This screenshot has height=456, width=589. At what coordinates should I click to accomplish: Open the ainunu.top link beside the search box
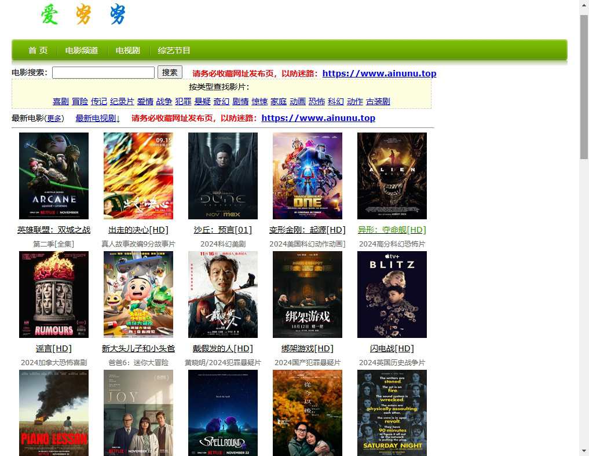(x=379, y=73)
